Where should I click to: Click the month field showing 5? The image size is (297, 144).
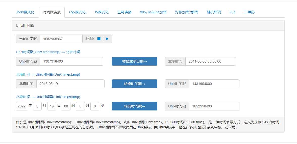point(37,106)
